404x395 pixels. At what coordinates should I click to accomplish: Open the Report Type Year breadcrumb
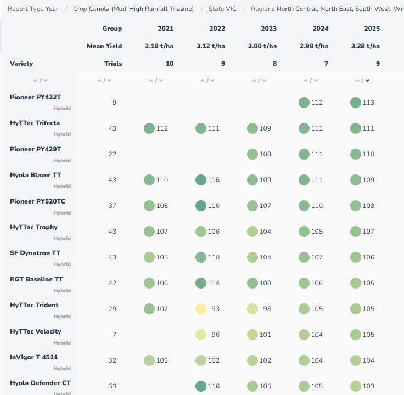tap(33, 9)
